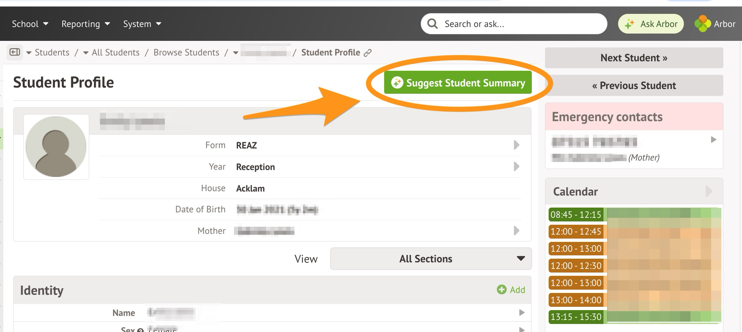The image size is (742, 332).
Task: Click the search magnifier icon
Action: pyautogui.click(x=432, y=24)
